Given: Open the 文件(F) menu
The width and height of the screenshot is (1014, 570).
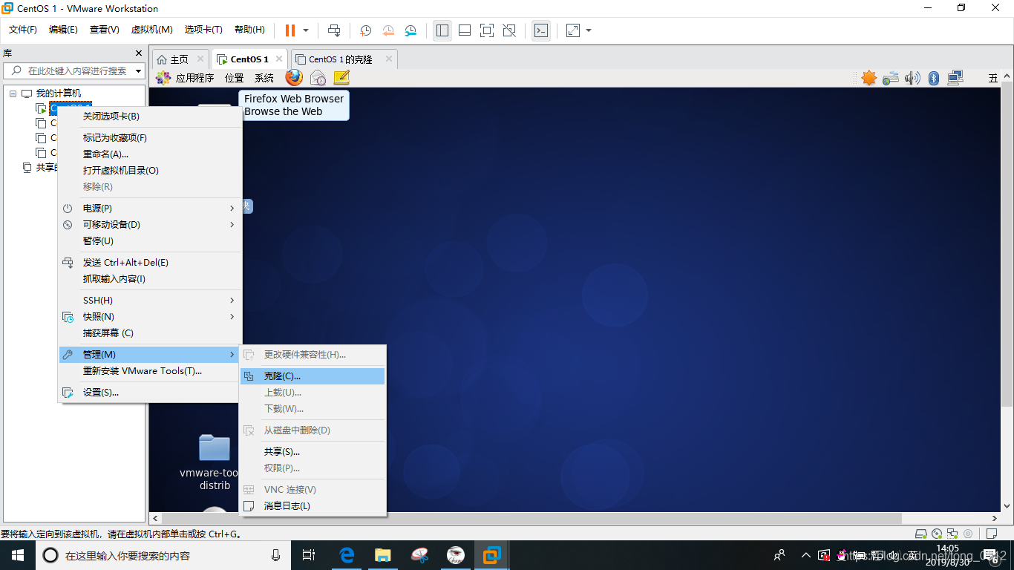Looking at the screenshot, I should tap(23, 30).
